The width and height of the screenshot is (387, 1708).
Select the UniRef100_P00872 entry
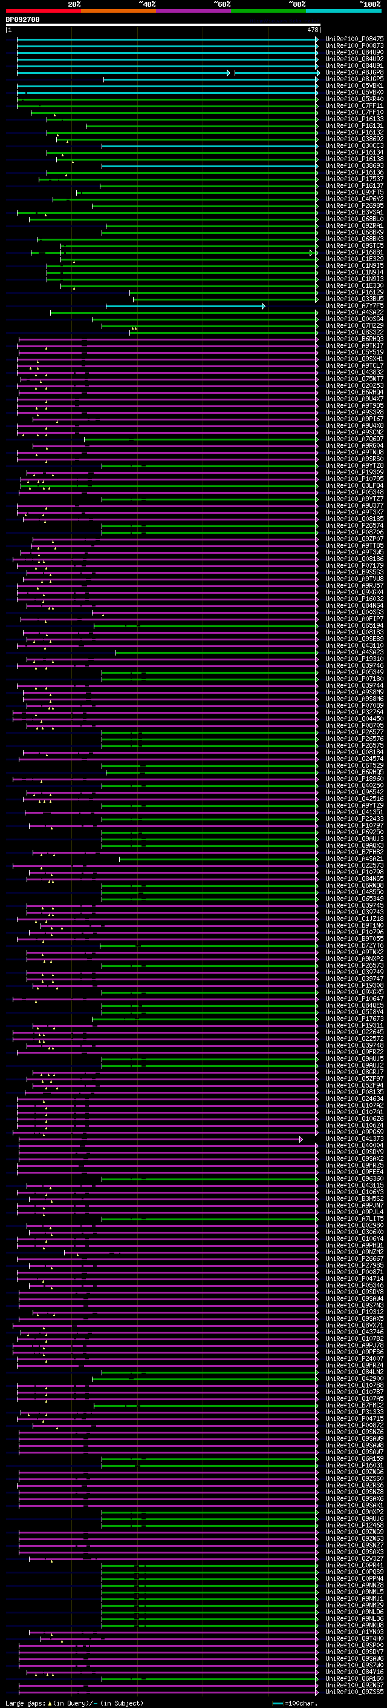coord(354,1425)
